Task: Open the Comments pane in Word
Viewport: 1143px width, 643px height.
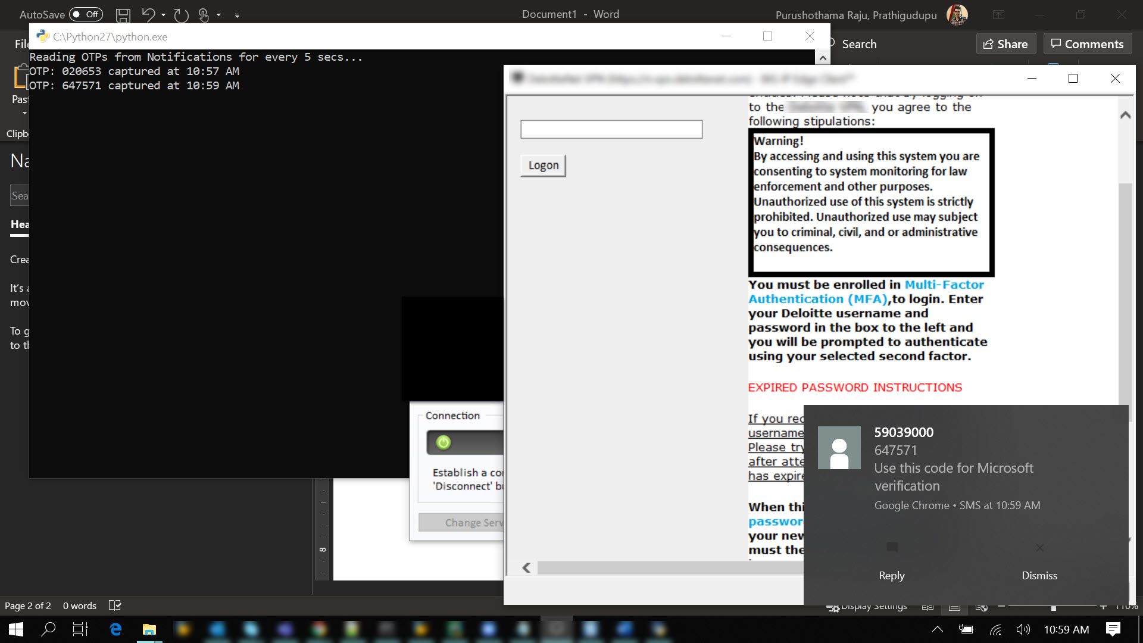Action: (1087, 44)
